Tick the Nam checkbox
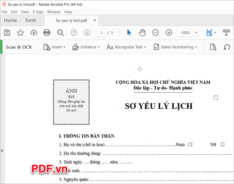234x184 pixels. click(190, 144)
